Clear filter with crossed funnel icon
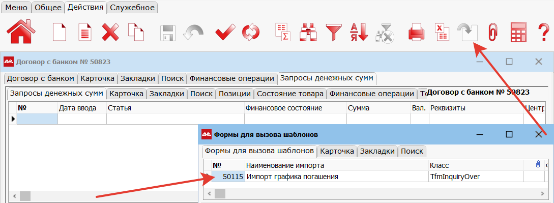 [385, 33]
